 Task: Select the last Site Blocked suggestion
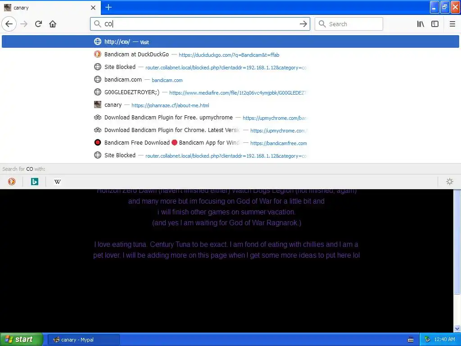tap(230, 155)
